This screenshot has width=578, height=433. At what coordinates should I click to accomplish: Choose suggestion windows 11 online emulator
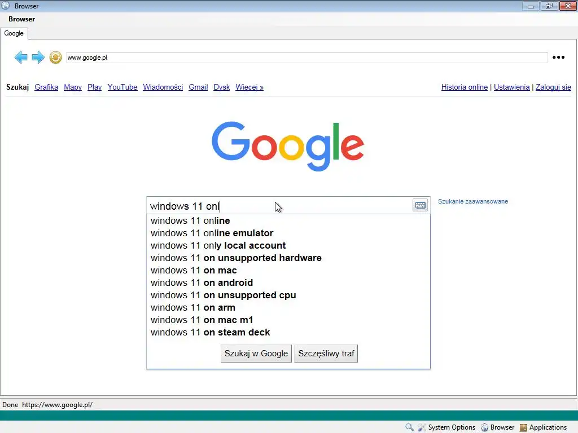click(288, 233)
